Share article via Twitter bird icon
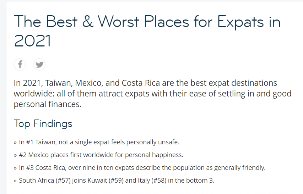The image size is (303, 194). click(39, 65)
